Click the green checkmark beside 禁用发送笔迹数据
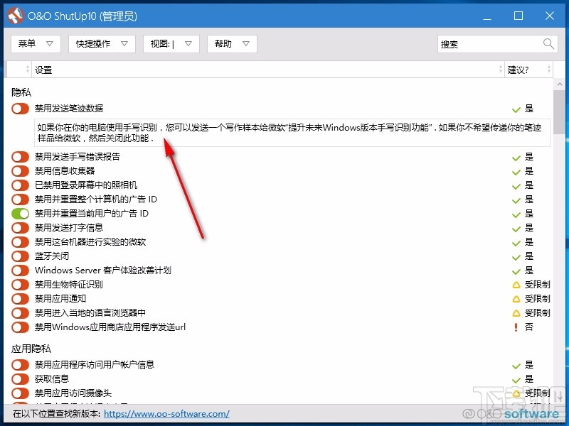The image size is (569, 426). [x=516, y=109]
